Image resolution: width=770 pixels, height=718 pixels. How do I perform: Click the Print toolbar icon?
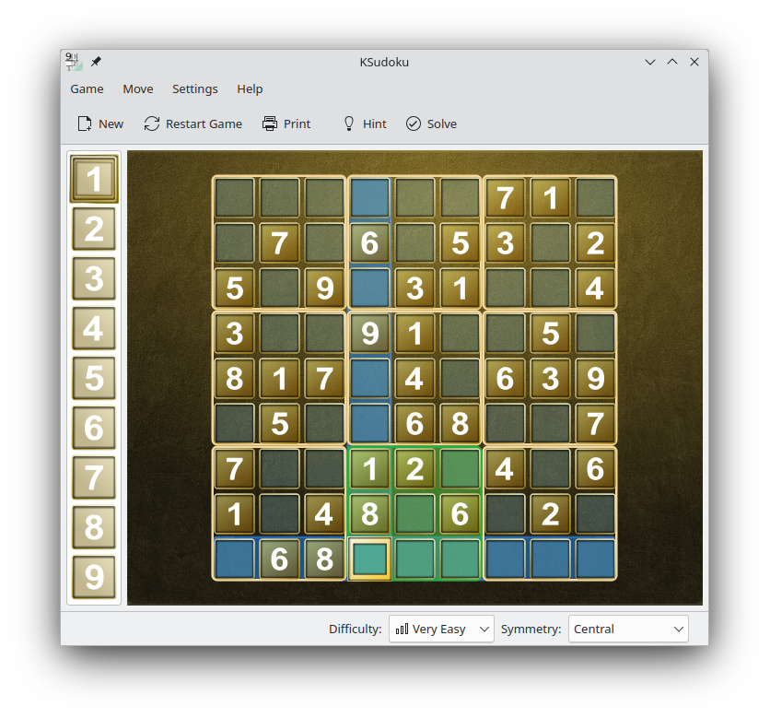[270, 124]
